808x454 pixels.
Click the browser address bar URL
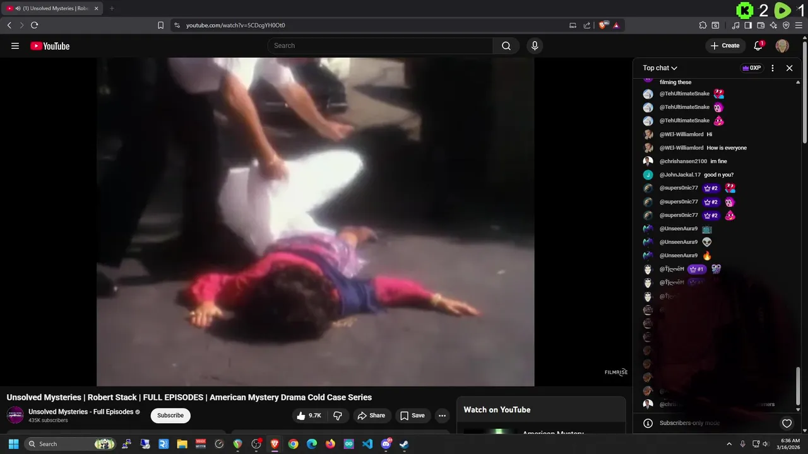tap(235, 25)
